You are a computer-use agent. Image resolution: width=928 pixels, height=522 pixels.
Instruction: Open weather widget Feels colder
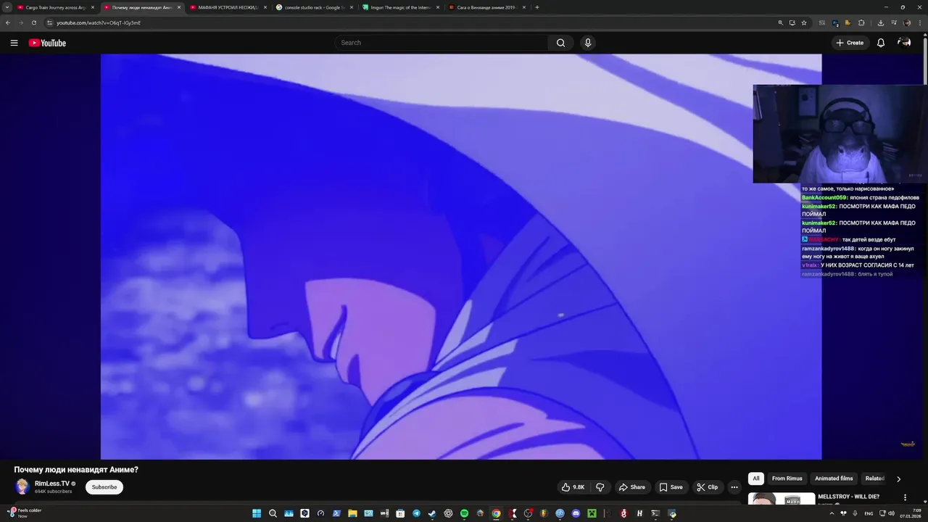24,513
